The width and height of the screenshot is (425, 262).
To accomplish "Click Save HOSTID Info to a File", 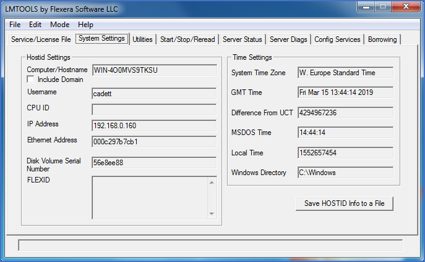I will 344,203.
